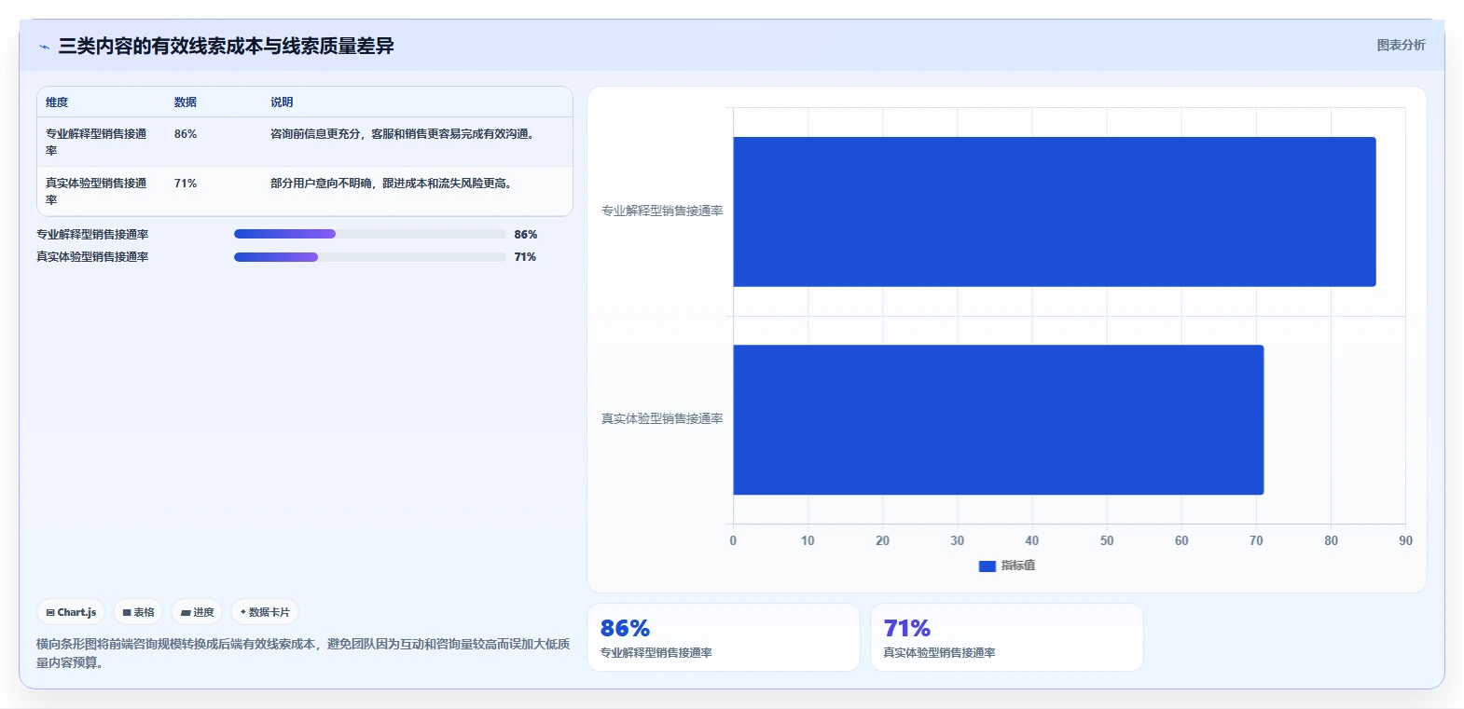Click the 说明 column header
The height and width of the screenshot is (709, 1464).
pos(282,102)
